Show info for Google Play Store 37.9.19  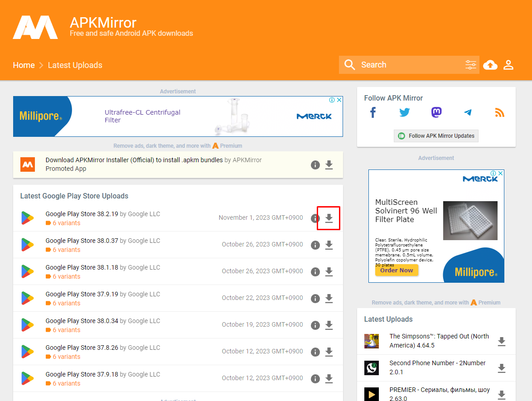coord(315,299)
